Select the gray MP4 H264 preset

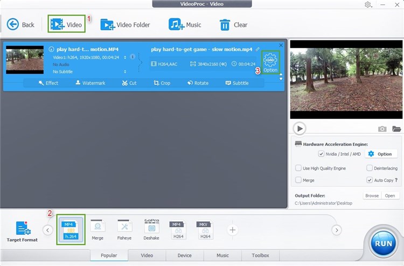(178, 230)
